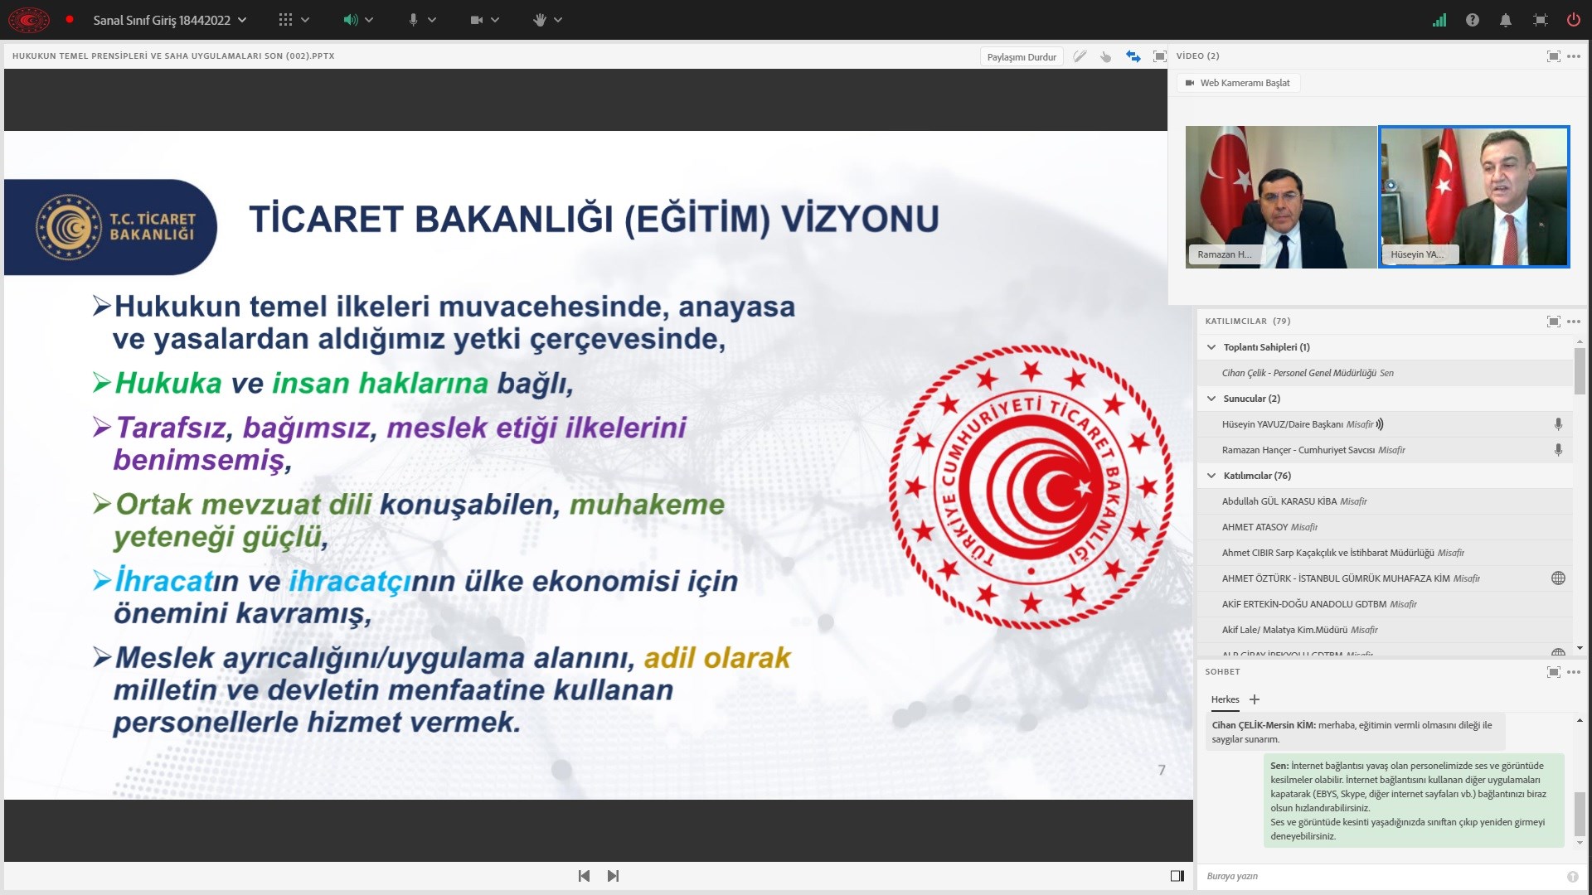The image size is (1592, 895).
Task: Click the Adobe Connect logo icon
Action: tap(29, 19)
